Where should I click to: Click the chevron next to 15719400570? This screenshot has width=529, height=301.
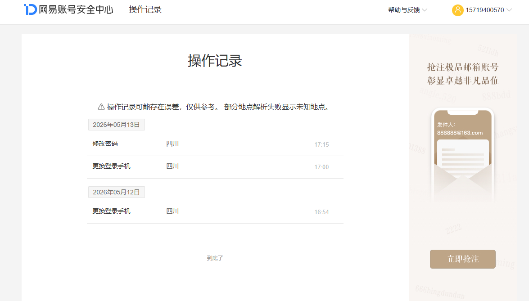pos(509,10)
